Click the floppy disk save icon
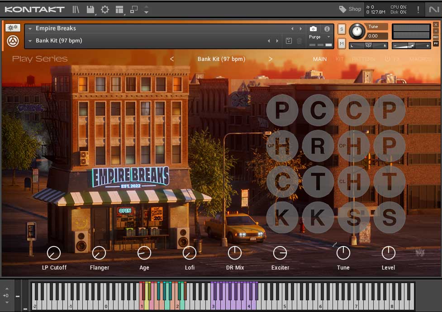442x312 pixels. click(90, 9)
